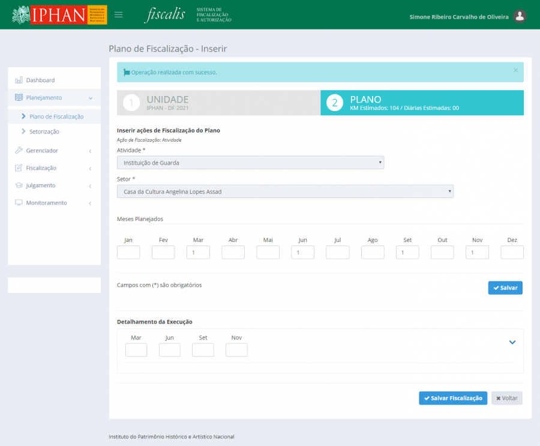Open the Atividade dropdown

click(x=250, y=163)
